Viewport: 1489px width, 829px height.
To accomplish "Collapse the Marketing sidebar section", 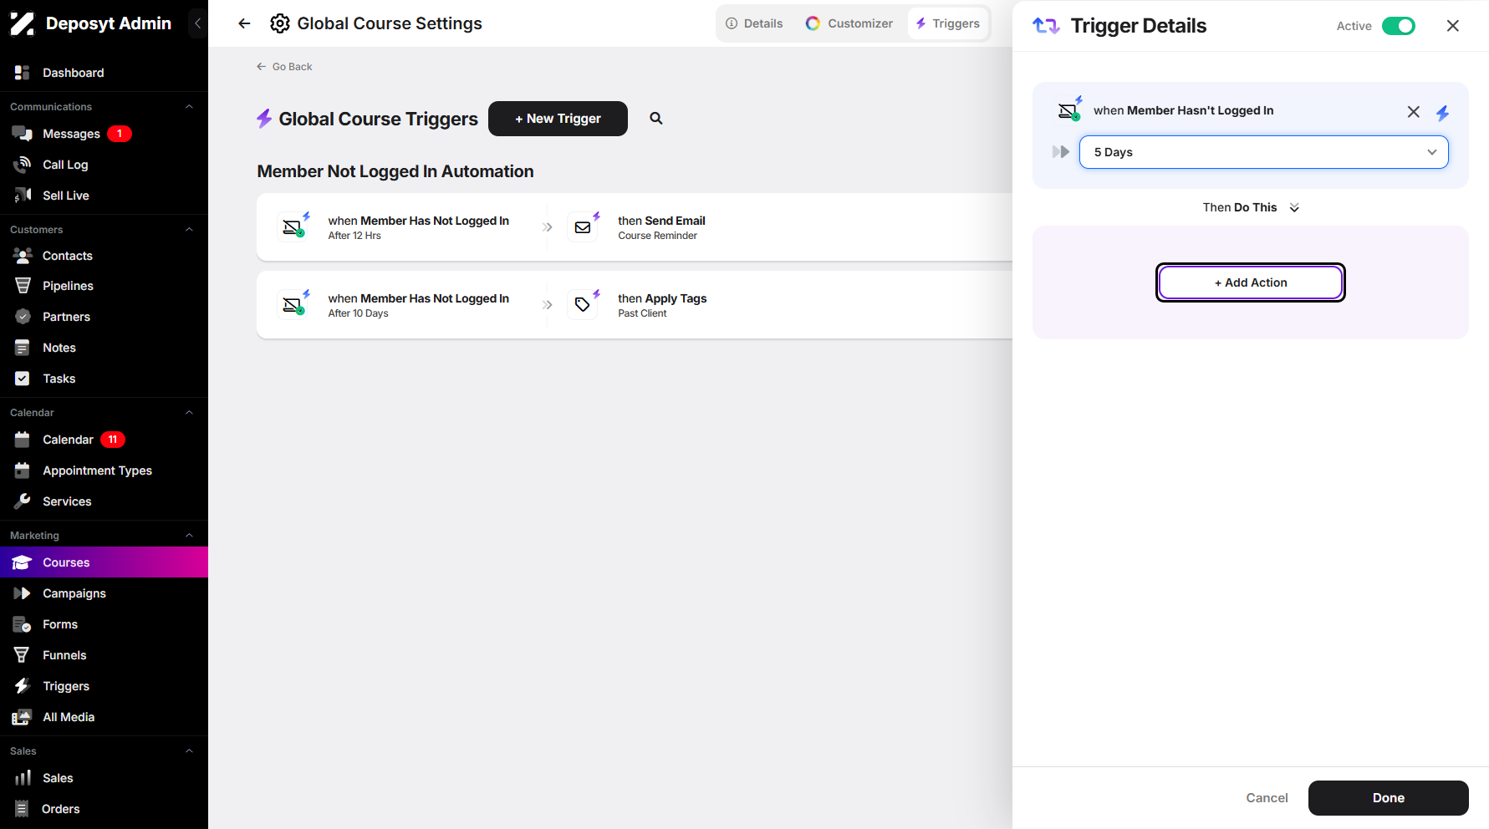I will (x=189, y=536).
